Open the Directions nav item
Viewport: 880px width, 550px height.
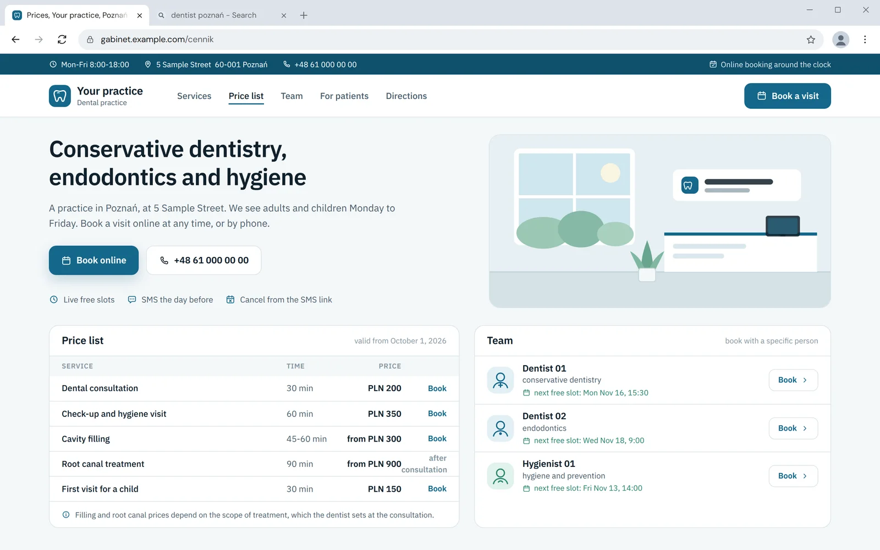point(406,96)
